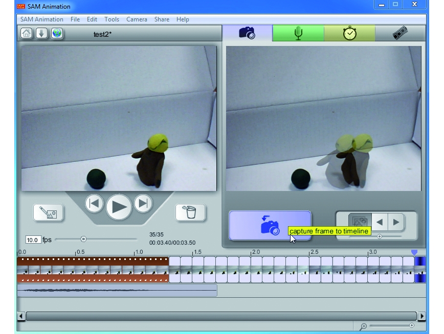Delete frame with trash can icon
The height and width of the screenshot is (334, 444).
tap(190, 212)
